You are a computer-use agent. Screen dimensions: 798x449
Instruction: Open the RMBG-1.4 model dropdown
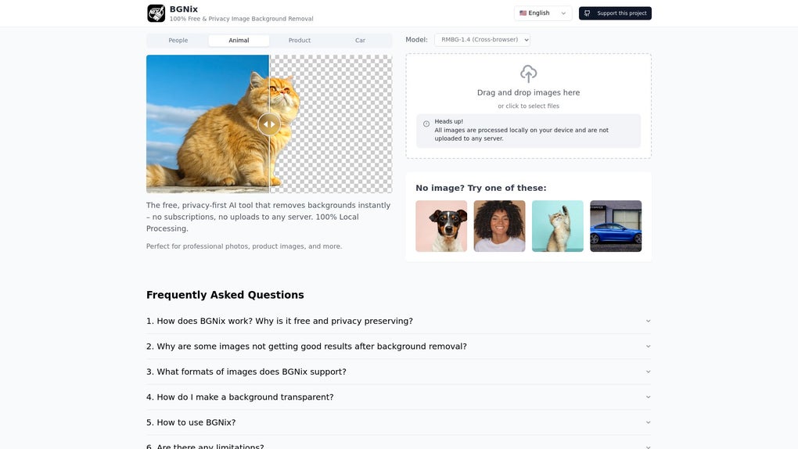pos(482,40)
